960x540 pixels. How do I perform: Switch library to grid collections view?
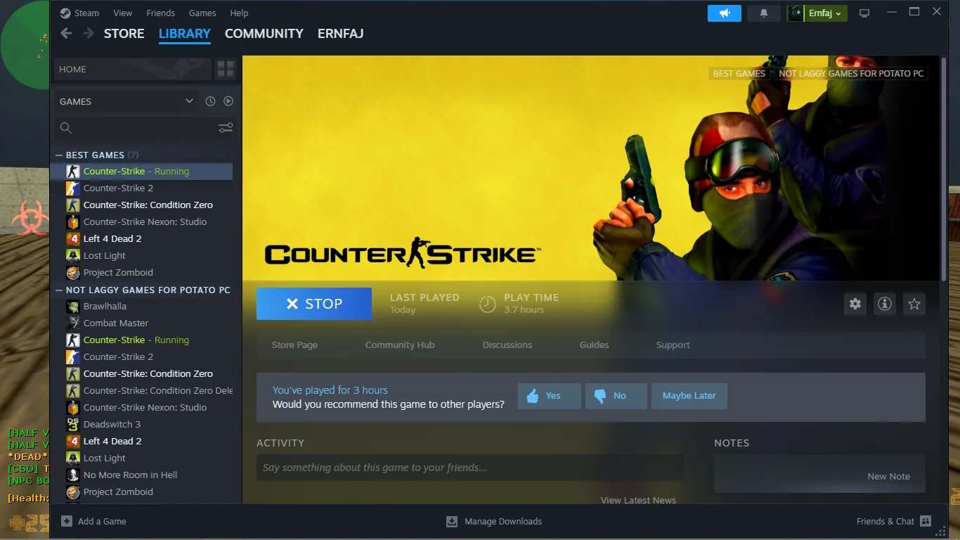226,69
